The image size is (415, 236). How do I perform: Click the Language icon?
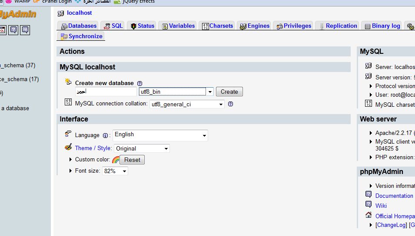click(68, 134)
